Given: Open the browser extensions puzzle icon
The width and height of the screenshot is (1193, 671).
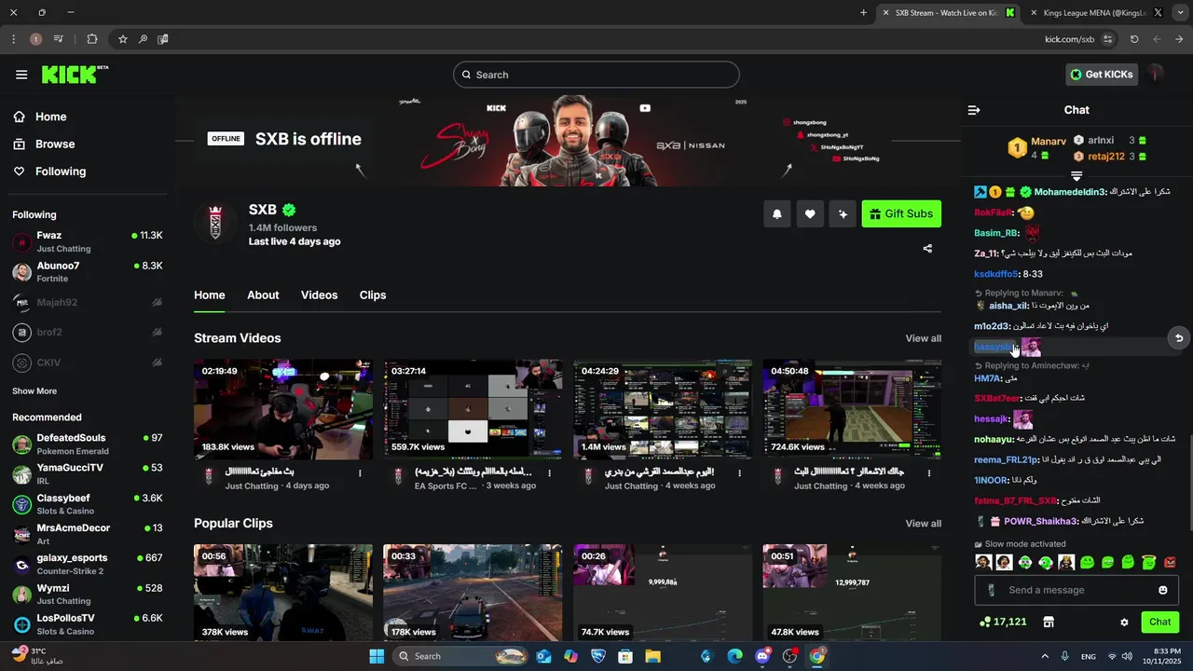Looking at the screenshot, I should tap(92, 39).
